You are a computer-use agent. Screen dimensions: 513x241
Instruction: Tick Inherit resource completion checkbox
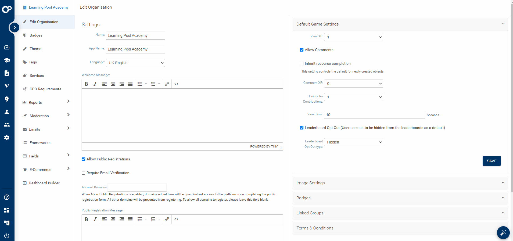[x=302, y=64]
